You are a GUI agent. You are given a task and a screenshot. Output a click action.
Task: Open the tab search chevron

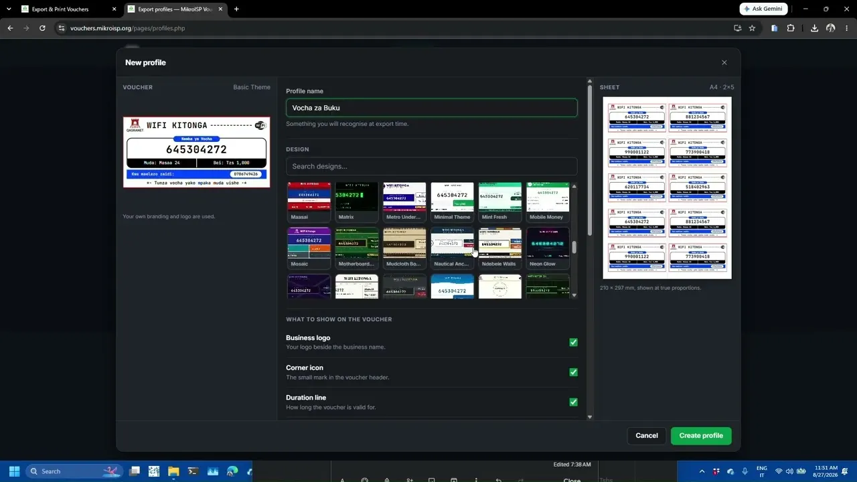9,9
